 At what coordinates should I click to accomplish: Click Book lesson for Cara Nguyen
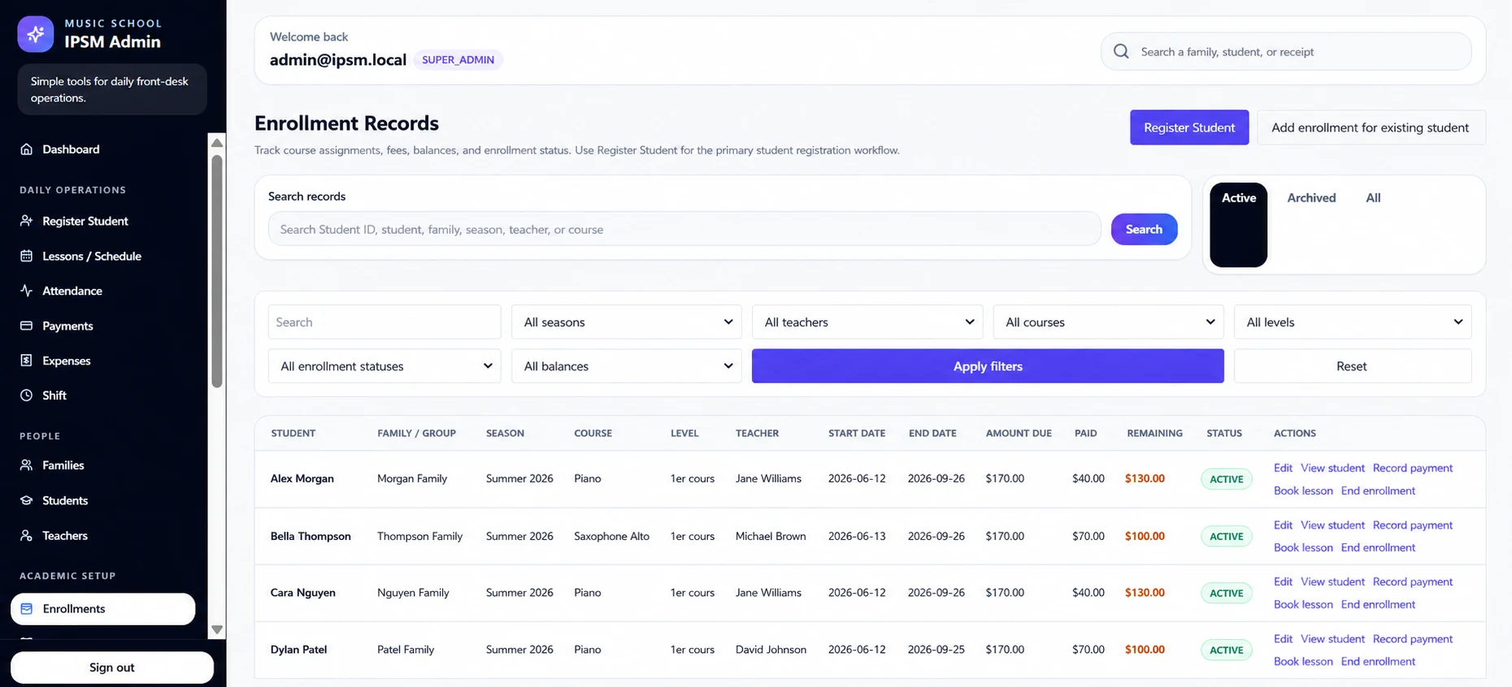(x=1303, y=604)
